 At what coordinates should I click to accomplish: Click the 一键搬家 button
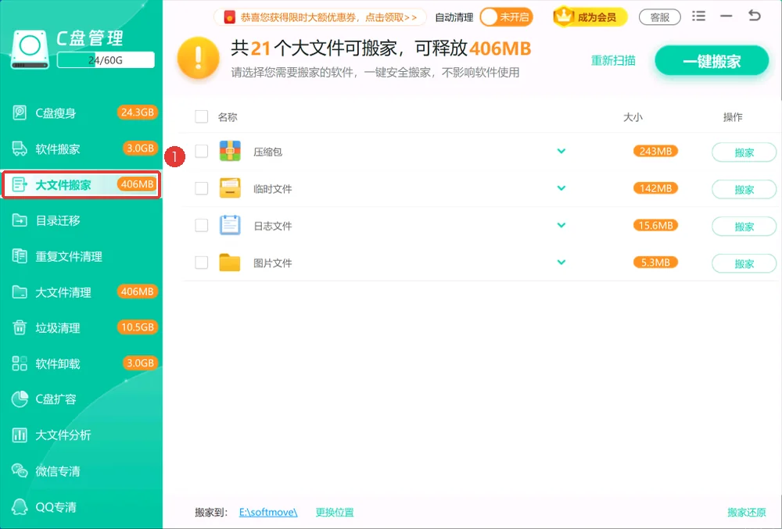click(x=712, y=61)
